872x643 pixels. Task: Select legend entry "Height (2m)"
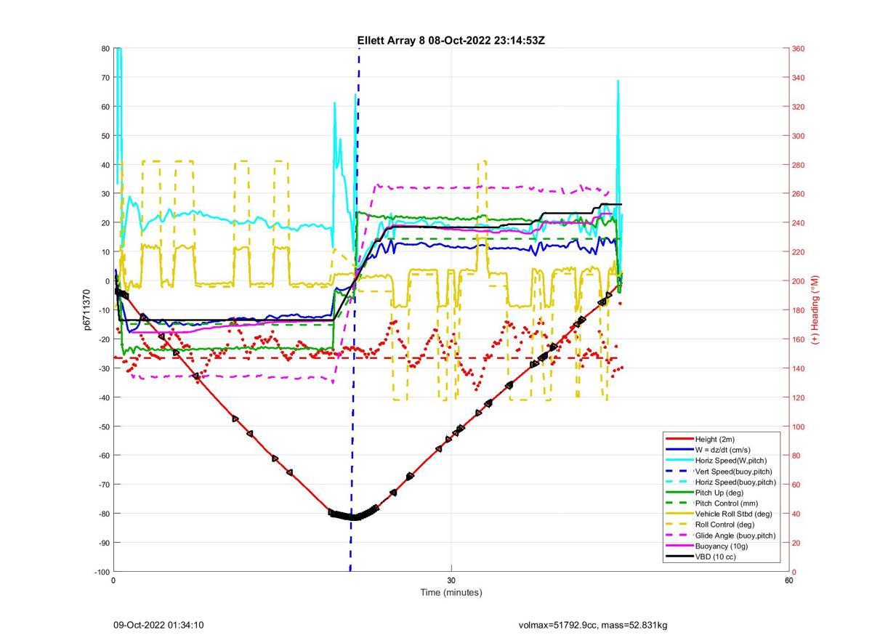click(714, 439)
